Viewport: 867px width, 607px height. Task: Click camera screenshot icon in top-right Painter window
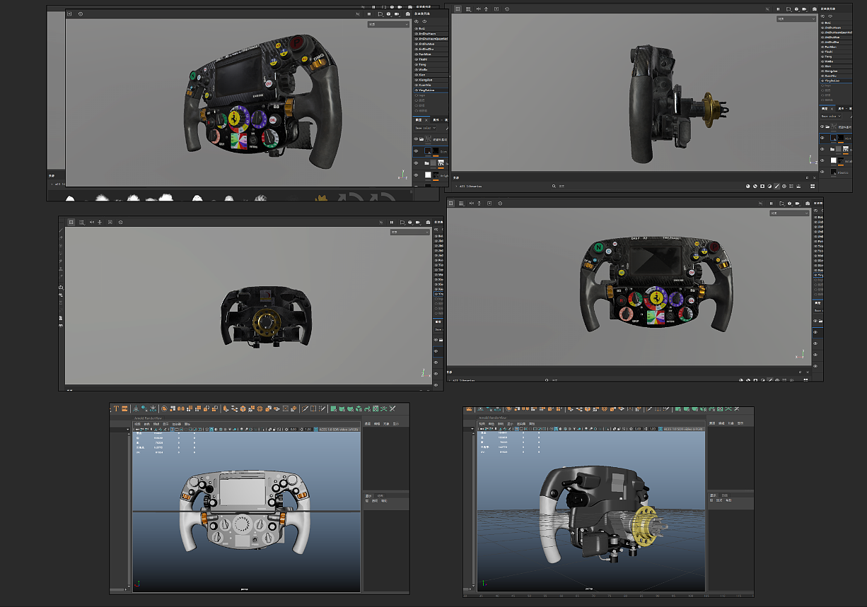[x=814, y=9]
